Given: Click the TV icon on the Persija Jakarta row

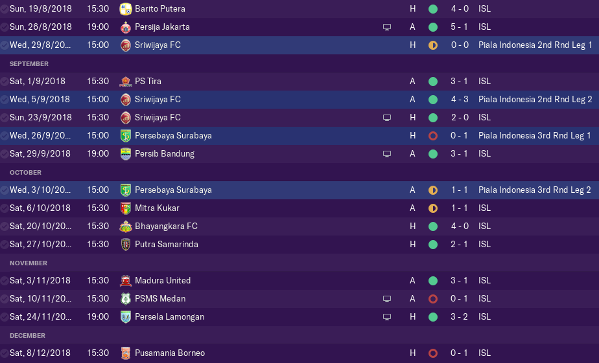Looking at the screenshot, I should click(387, 27).
